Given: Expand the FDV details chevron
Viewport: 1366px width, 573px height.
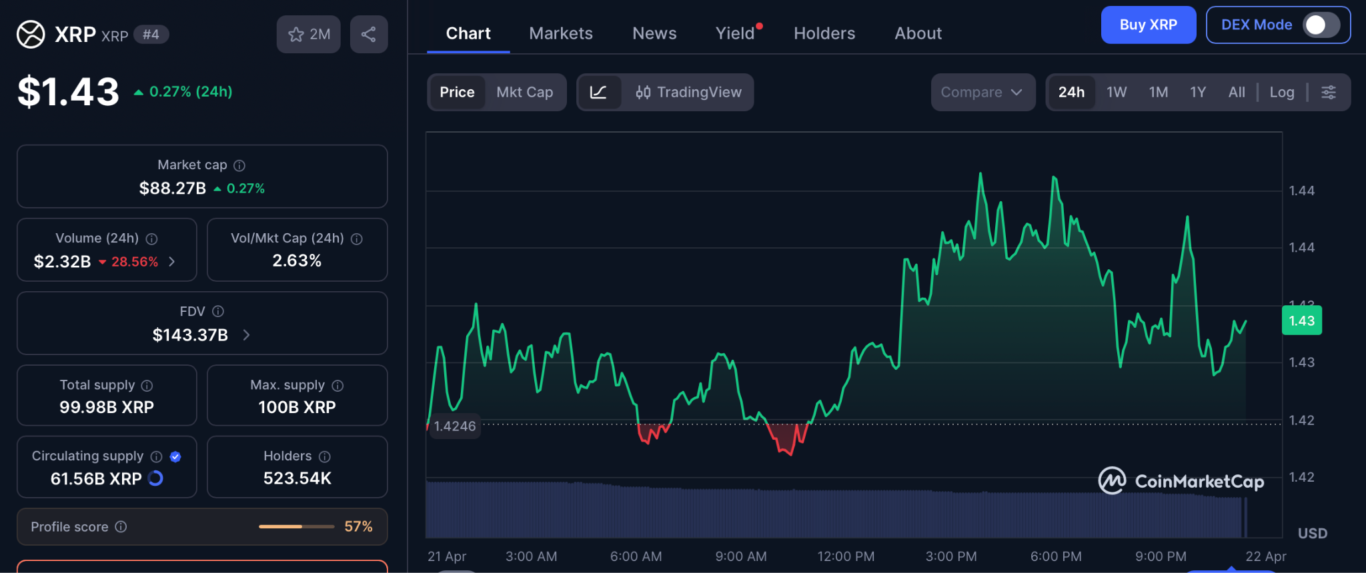Looking at the screenshot, I should [x=246, y=334].
